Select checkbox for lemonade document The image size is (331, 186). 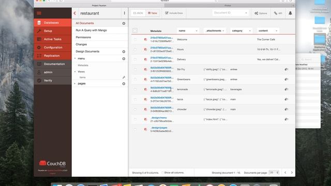coord(135,89)
